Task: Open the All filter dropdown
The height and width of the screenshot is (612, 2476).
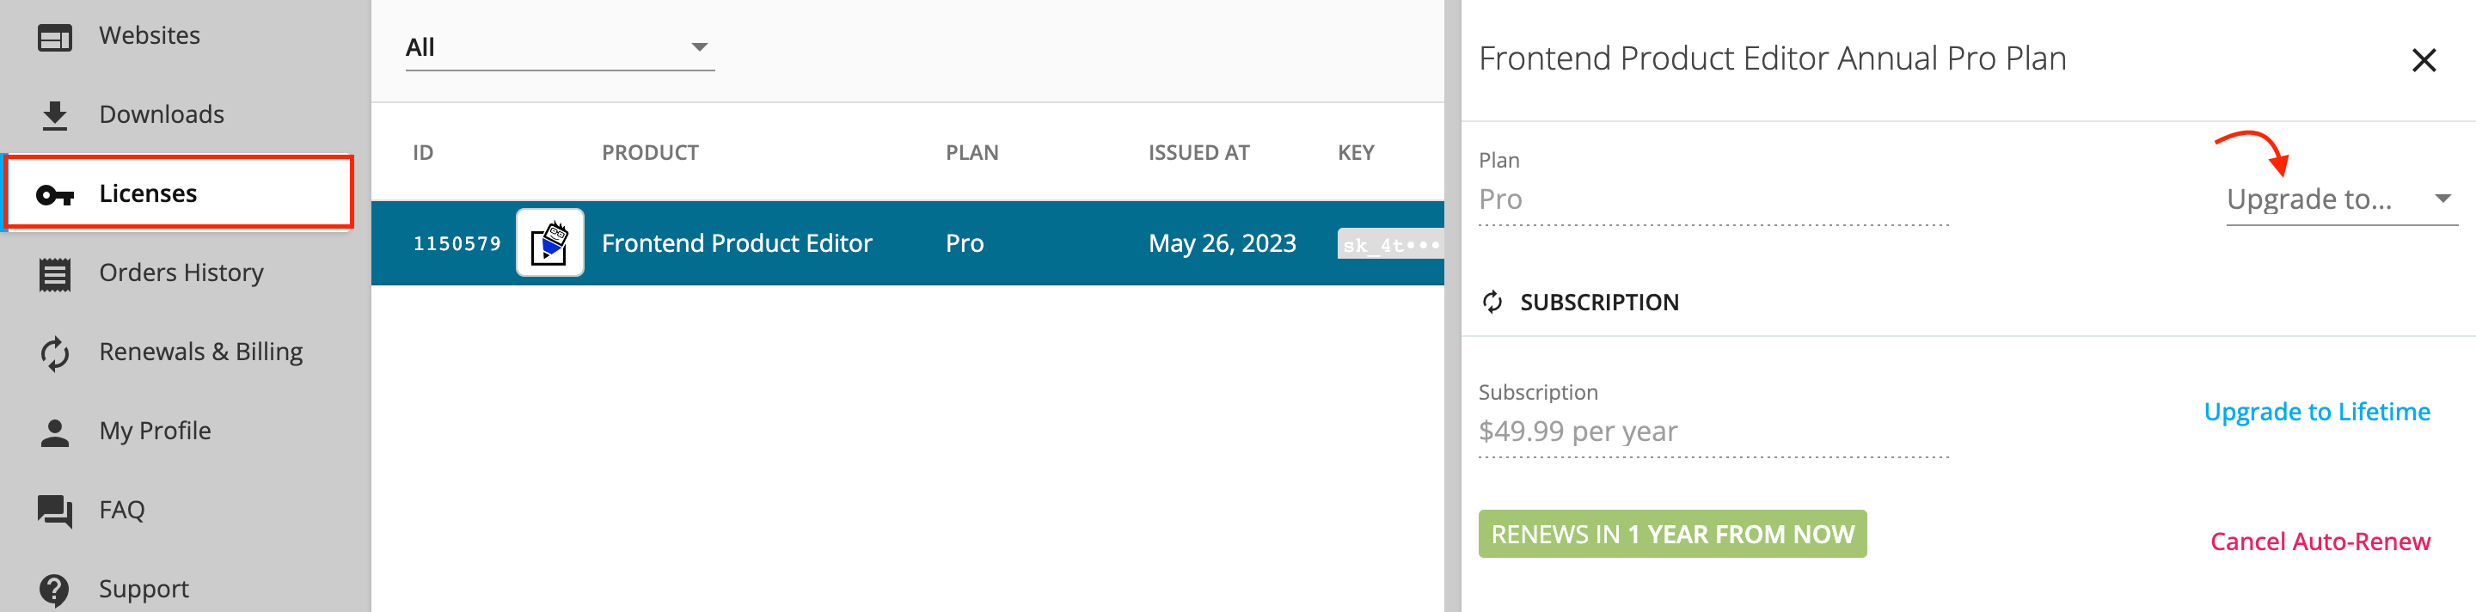Action: tap(560, 47)
